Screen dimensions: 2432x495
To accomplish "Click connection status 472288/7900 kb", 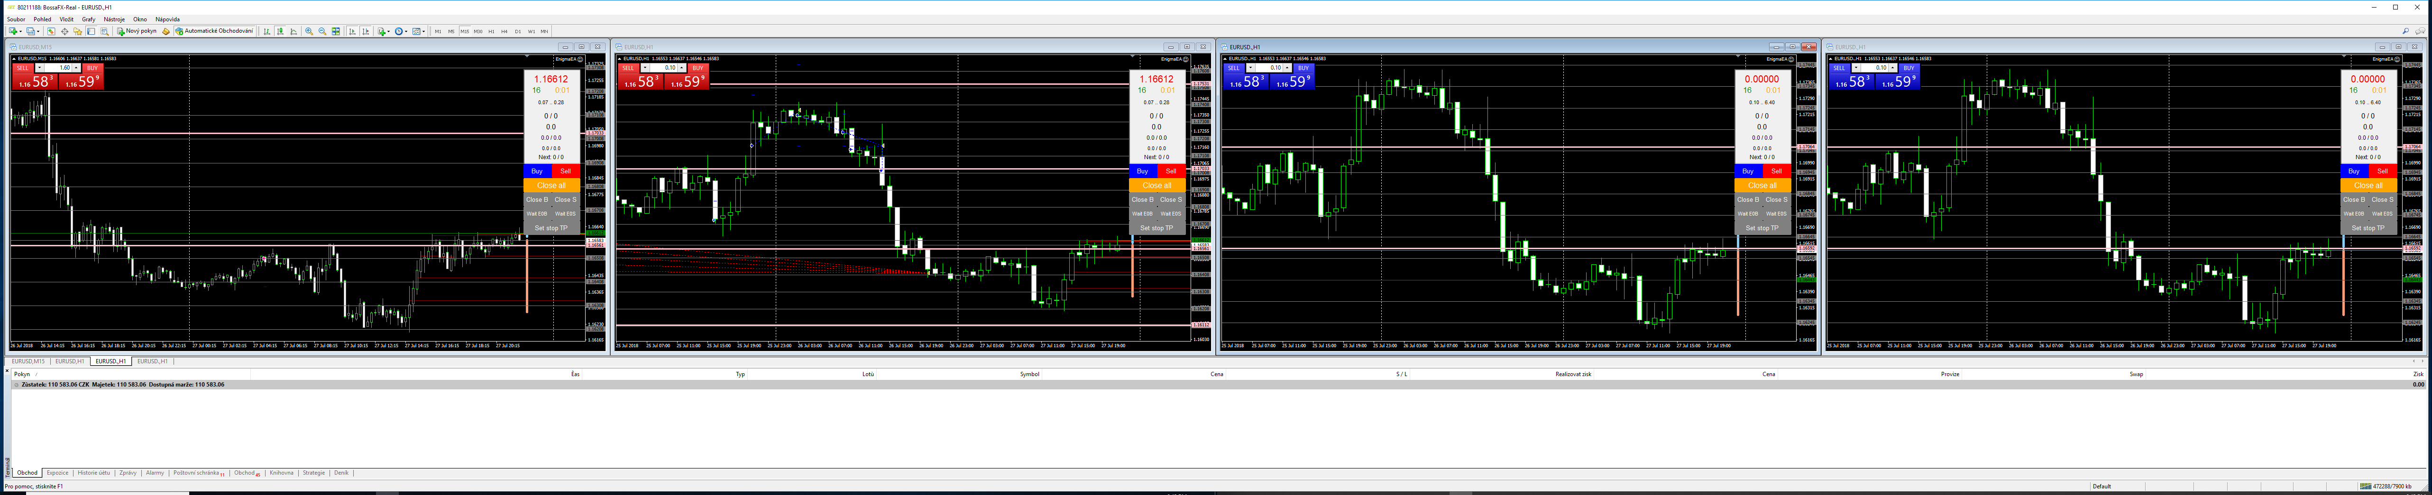I will 2386,486.
